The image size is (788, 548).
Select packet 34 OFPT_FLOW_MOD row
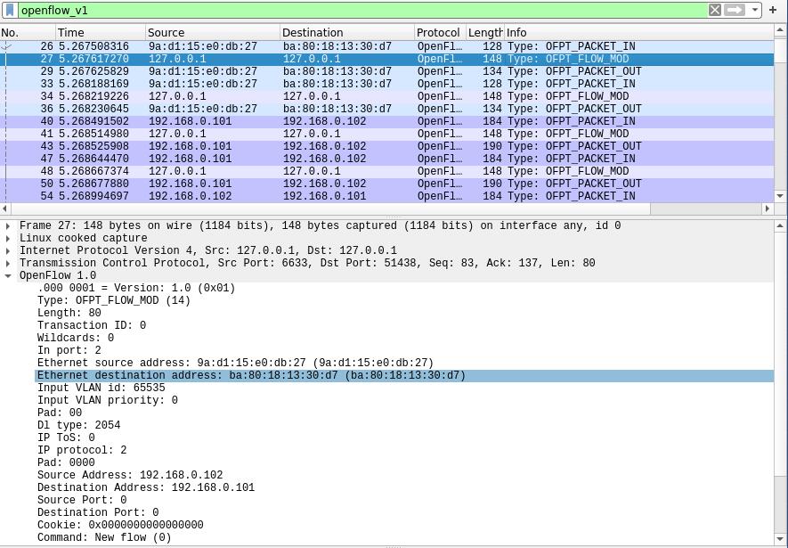click(x=387, y=96)
